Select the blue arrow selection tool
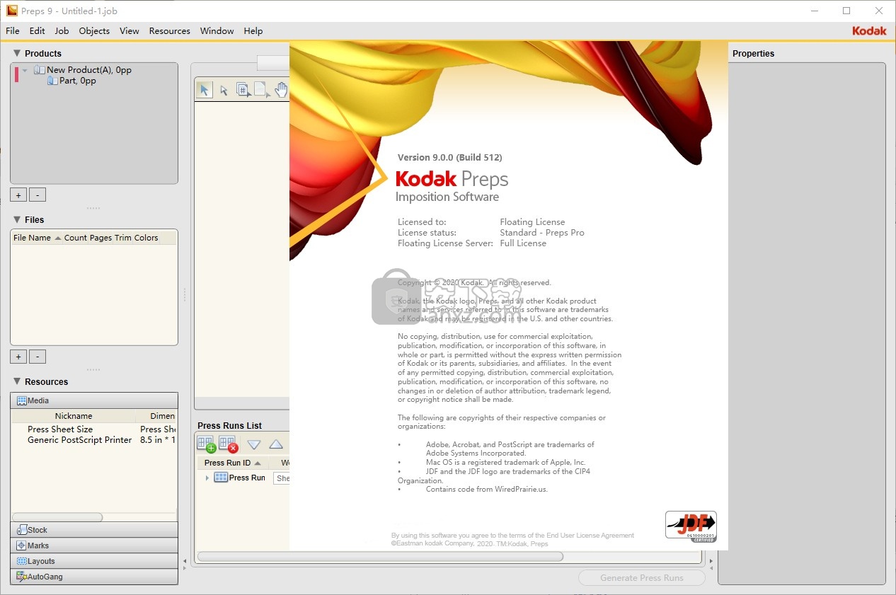The image size is (896, 595). click(205, 90)
